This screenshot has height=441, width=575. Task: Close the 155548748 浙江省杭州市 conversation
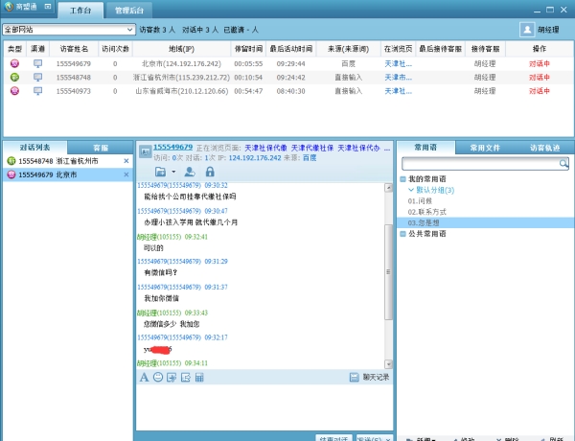pos(126,161)
